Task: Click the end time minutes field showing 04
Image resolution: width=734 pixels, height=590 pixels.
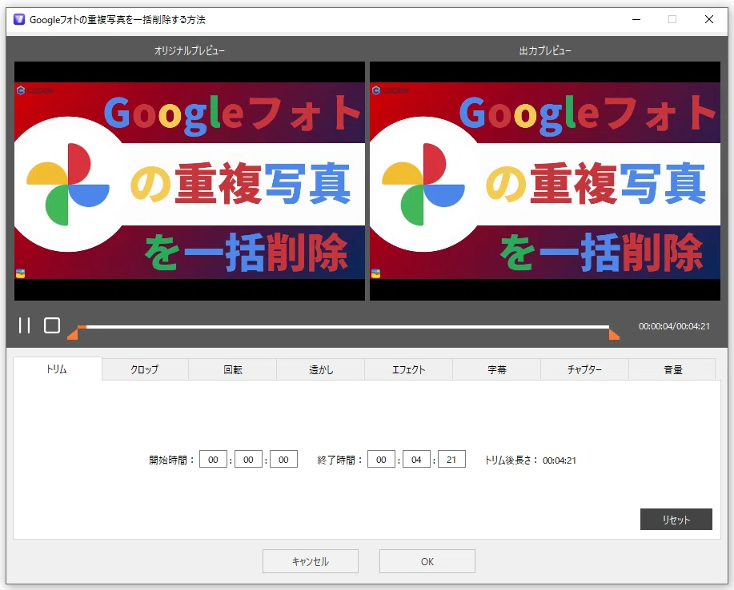Action: pos(416,460)
